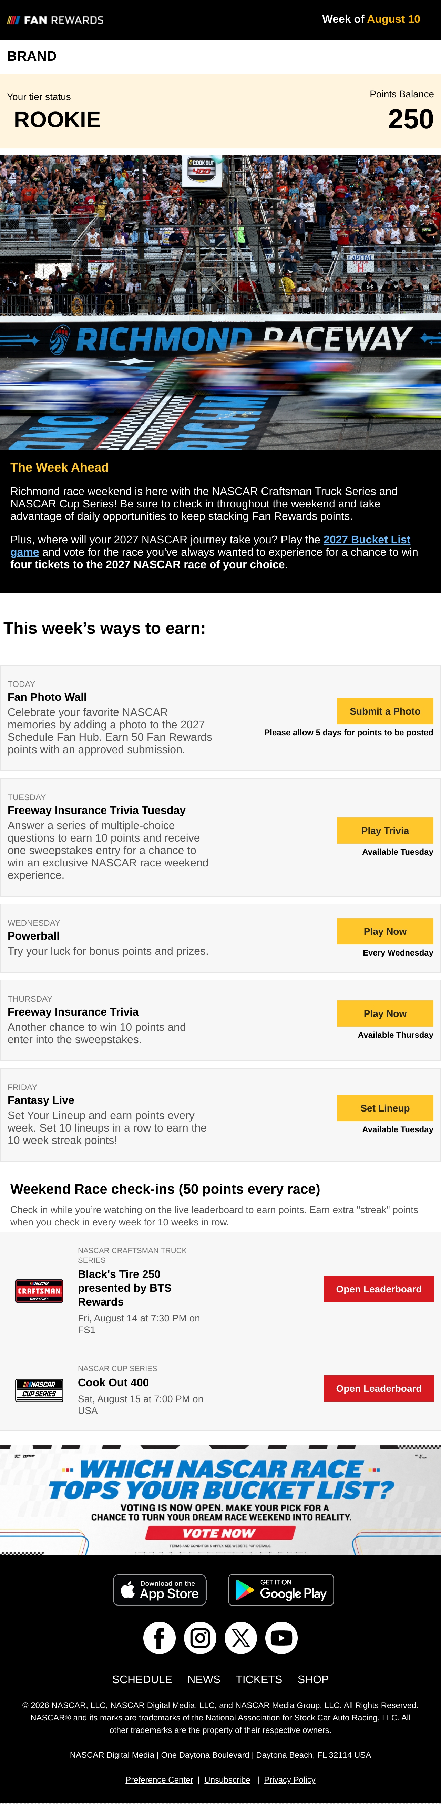Click the Play Trivia button
The width and height of the screenshot is (441, 1804).
pyautogui.click(x=385, y=831)
